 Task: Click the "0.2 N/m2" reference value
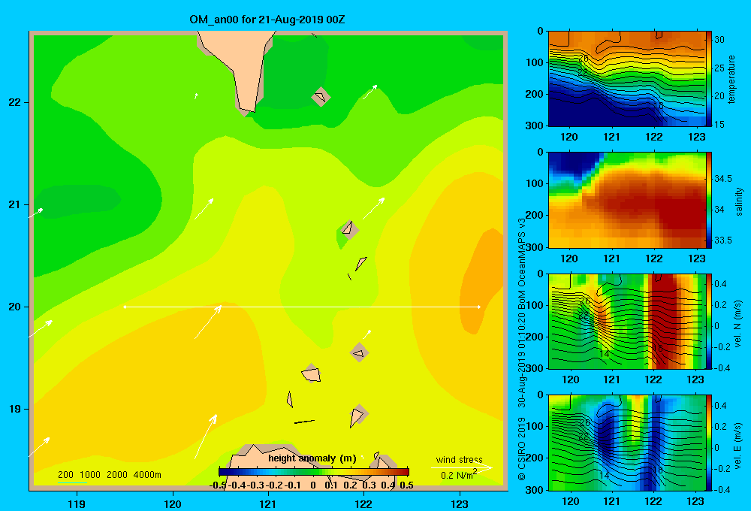point(458,475)
